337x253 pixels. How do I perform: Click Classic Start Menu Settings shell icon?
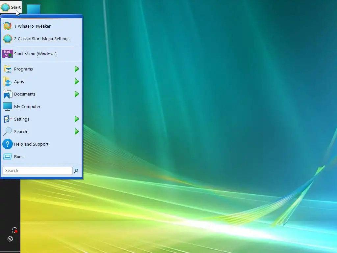pyautogui.click(x=8, y=39)
